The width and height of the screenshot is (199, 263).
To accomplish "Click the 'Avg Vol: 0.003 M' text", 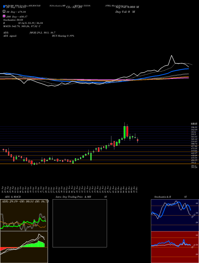I will point(127,7).
